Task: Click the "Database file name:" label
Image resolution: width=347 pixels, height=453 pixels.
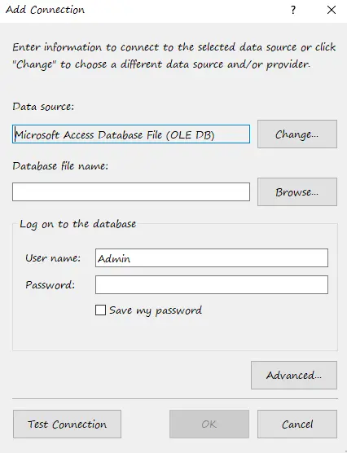Action: (x=60, y=166)
